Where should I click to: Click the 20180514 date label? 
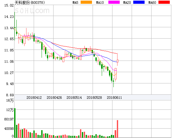(74, 98)
